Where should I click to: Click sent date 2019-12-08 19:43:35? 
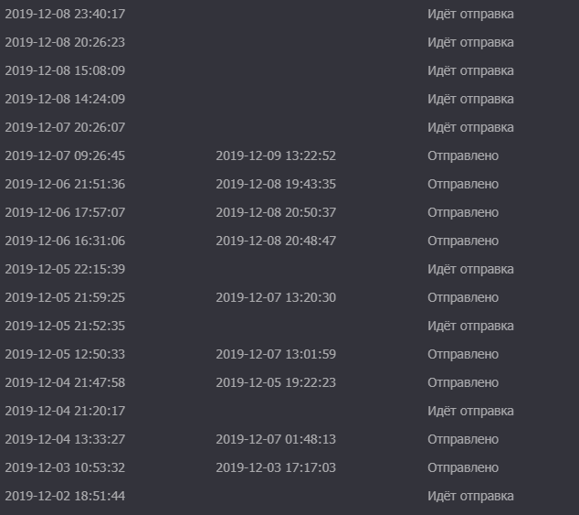click(276, 184)
